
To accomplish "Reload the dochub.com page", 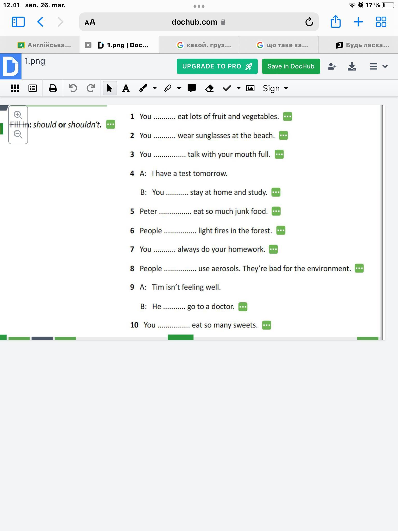I will 309,22.
